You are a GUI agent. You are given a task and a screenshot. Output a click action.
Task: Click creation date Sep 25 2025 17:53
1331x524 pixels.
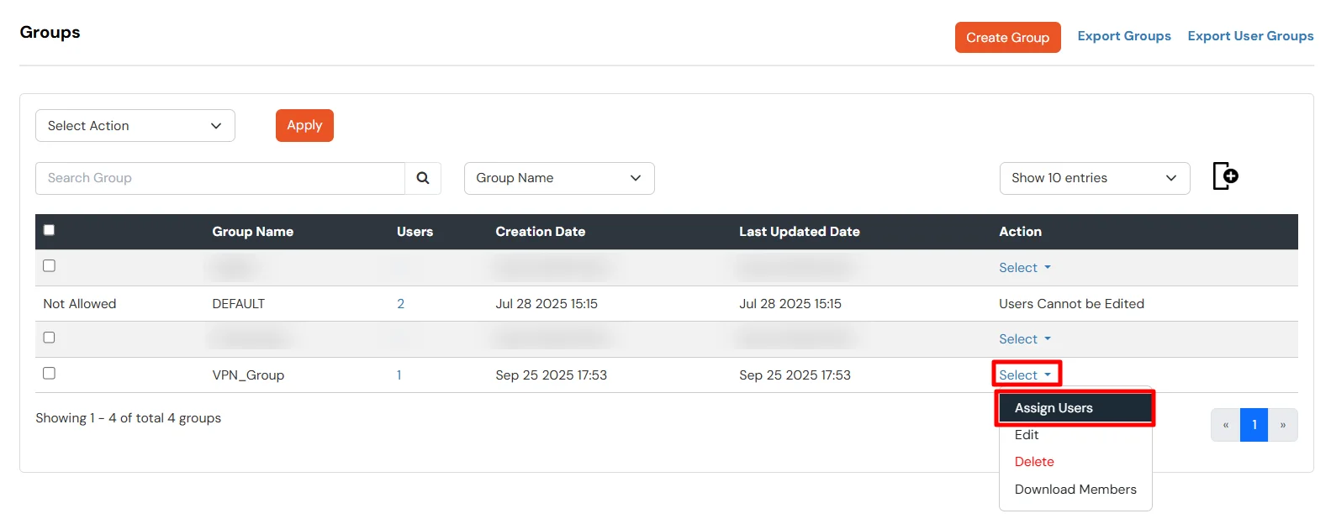point(551,375)
